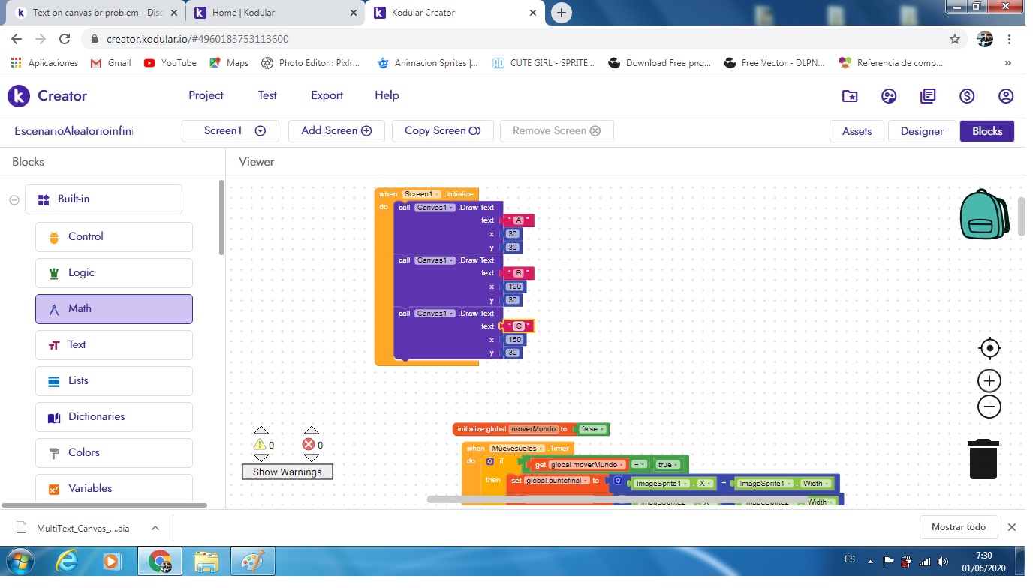Screen dimensions: 1033x588
Task: Click the trash can icon
Action: coord(983,459)
